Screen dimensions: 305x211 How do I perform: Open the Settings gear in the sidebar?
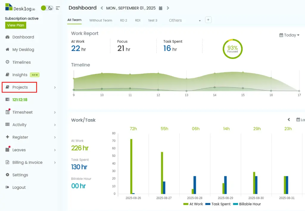click(x=7, y=175)
